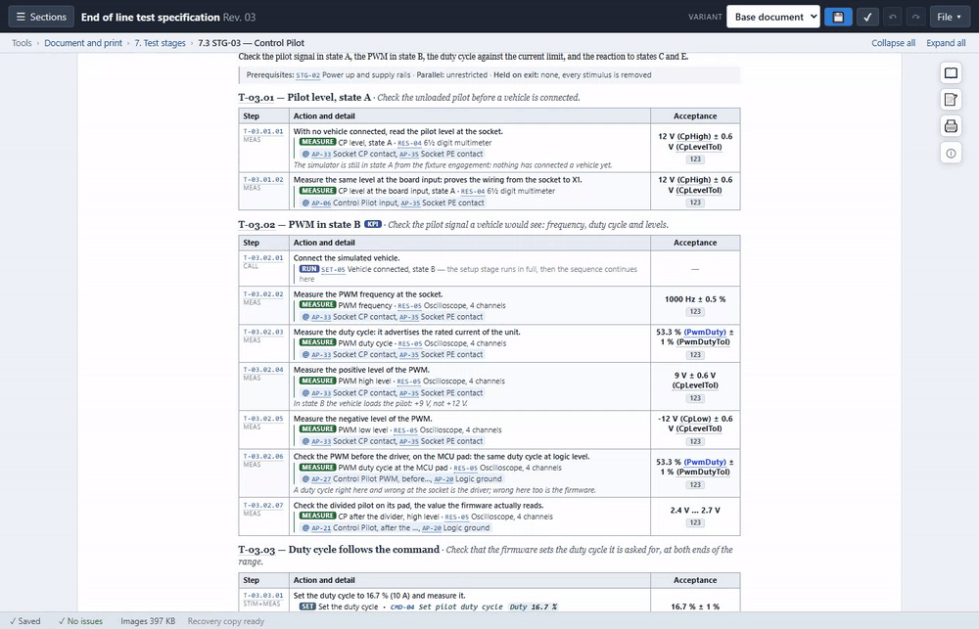
Task: Open the AP-27 Control Pilot PWM reference
Action: (321, 479)
